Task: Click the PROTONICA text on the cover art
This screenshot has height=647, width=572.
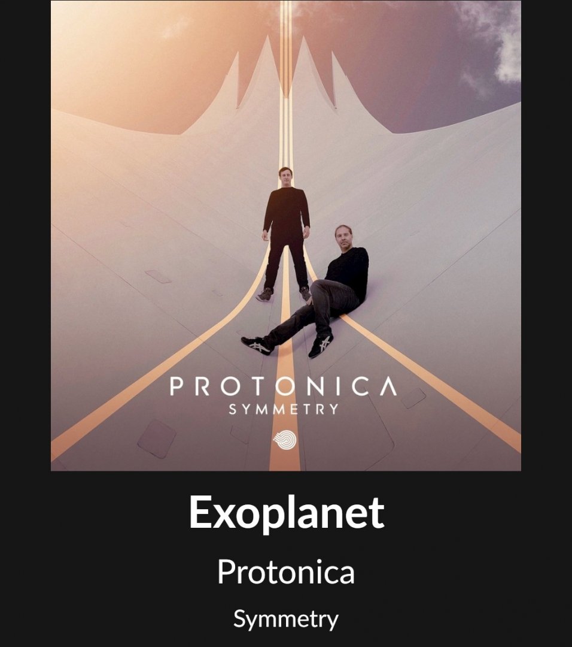Action: click(x=284, y=386)
